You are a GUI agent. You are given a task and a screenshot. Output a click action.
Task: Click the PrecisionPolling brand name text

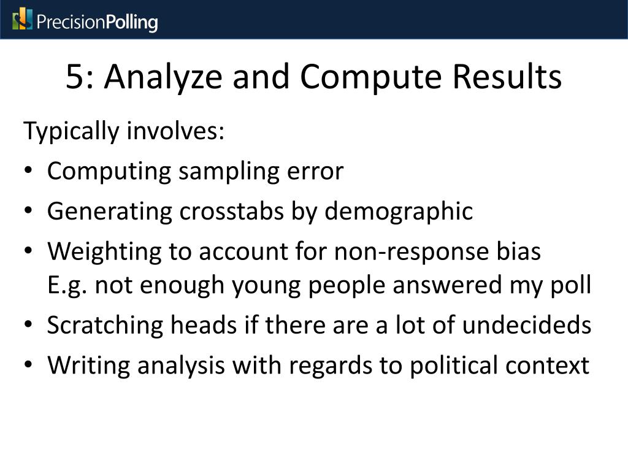pyautogui.click(x=97, y=22)
